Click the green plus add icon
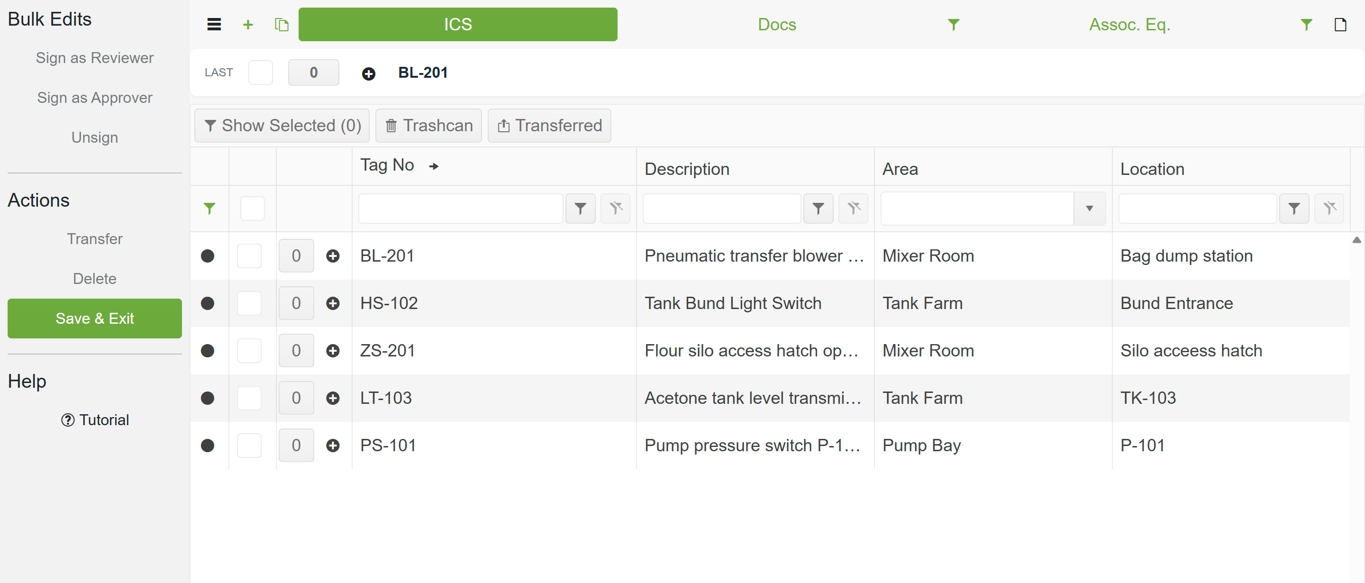The image size is (1365, 583). (x=247, y=24)
